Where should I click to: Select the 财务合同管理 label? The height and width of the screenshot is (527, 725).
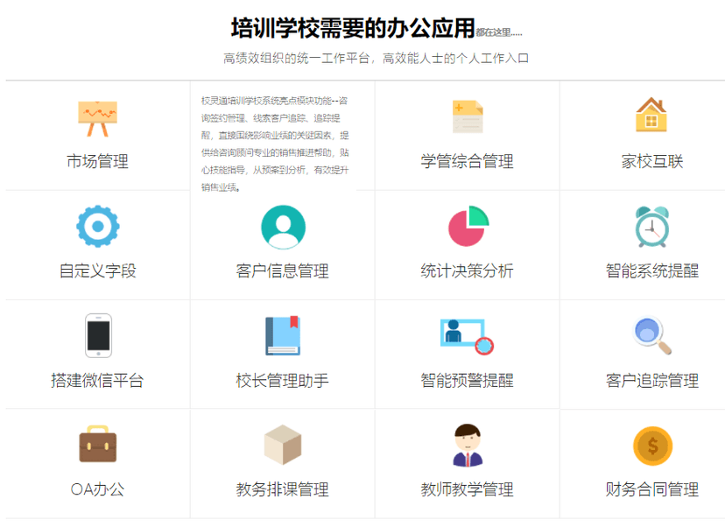652,489
